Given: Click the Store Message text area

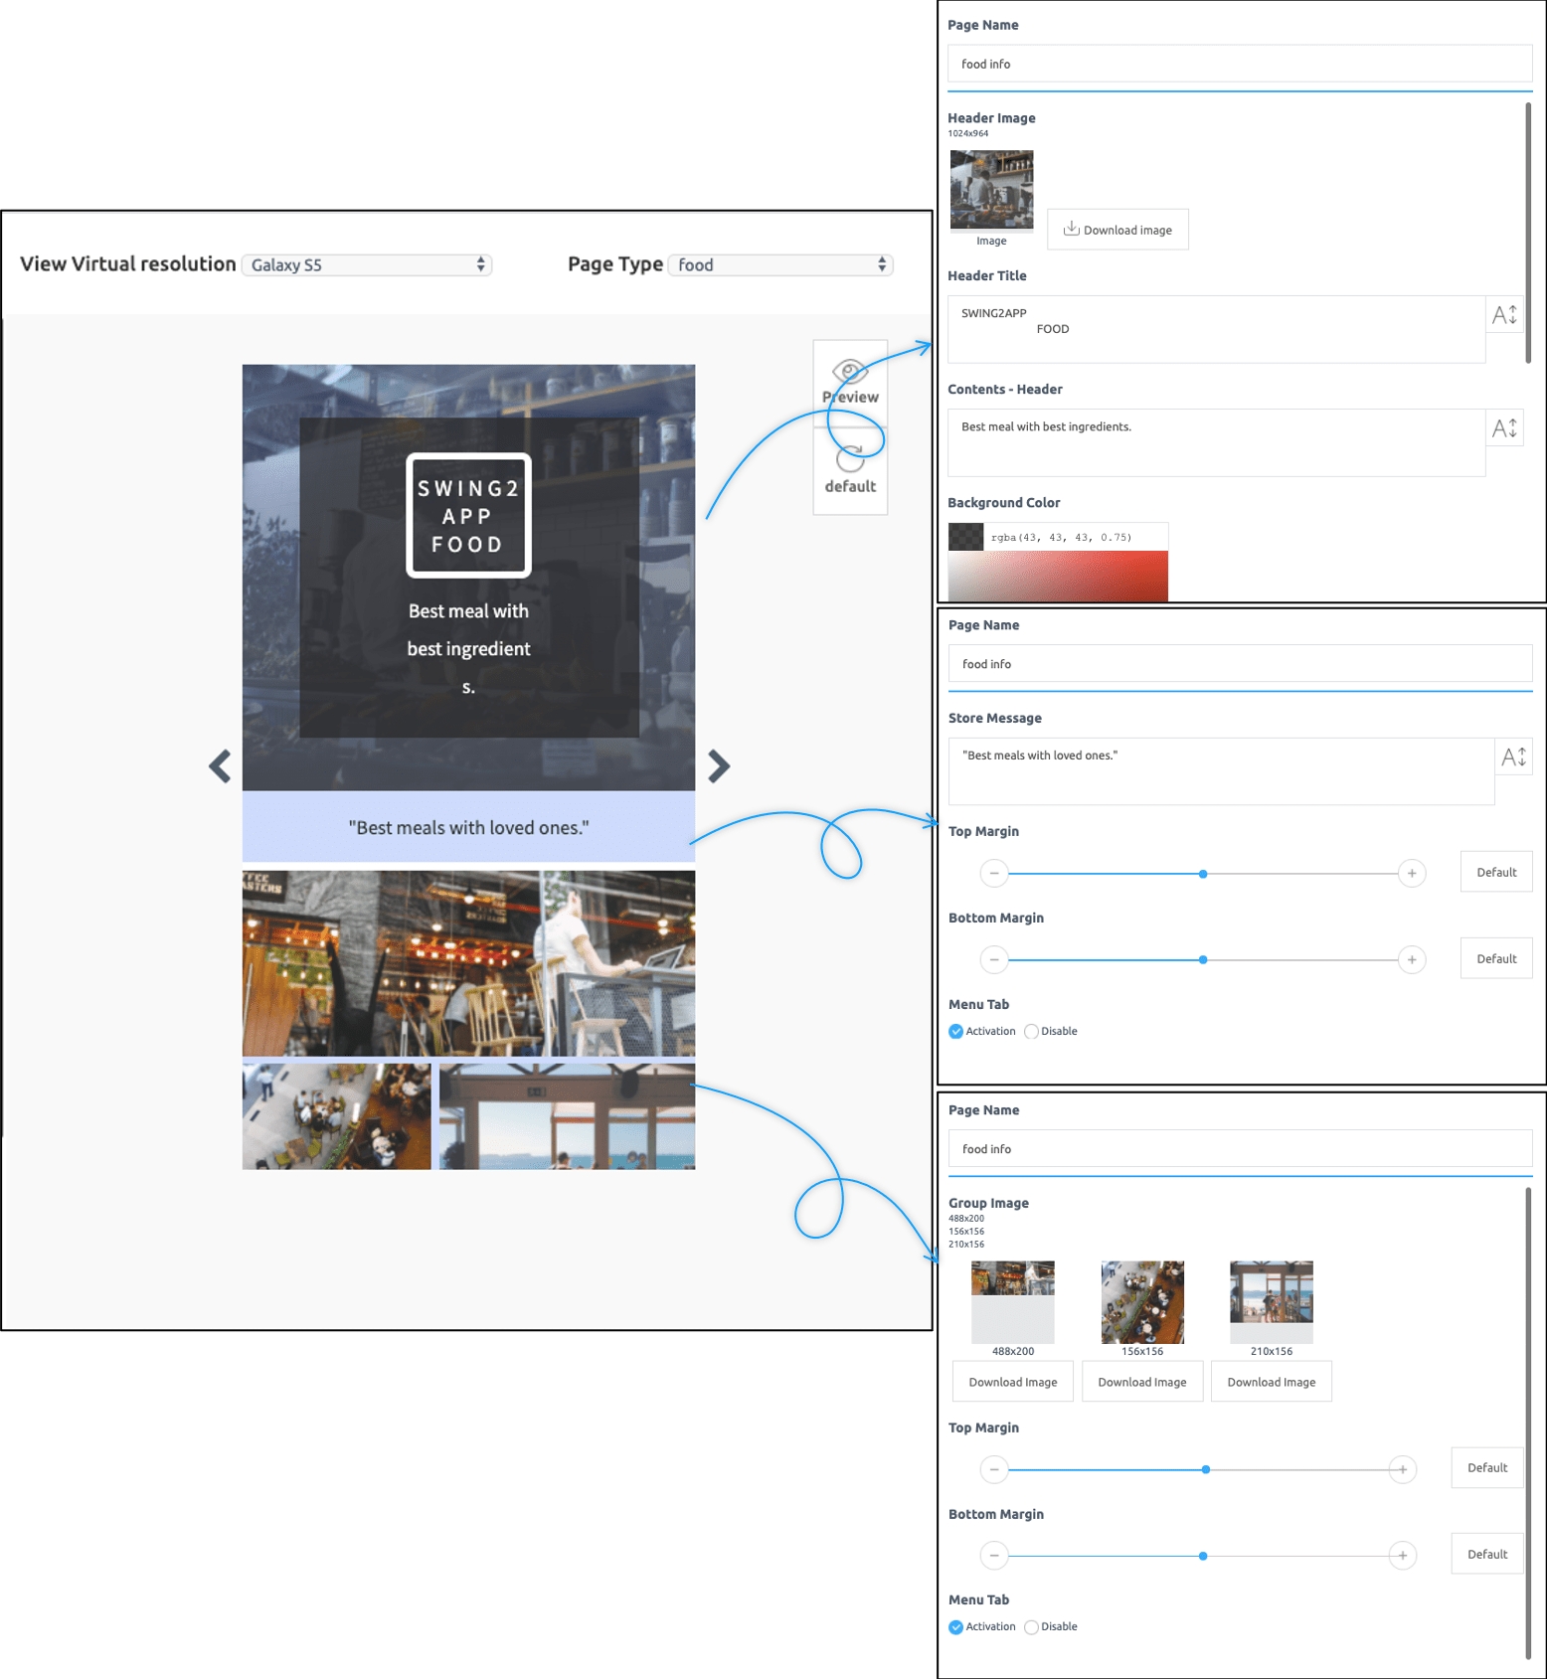Looking at the screenshot, I should [1221, 771].
